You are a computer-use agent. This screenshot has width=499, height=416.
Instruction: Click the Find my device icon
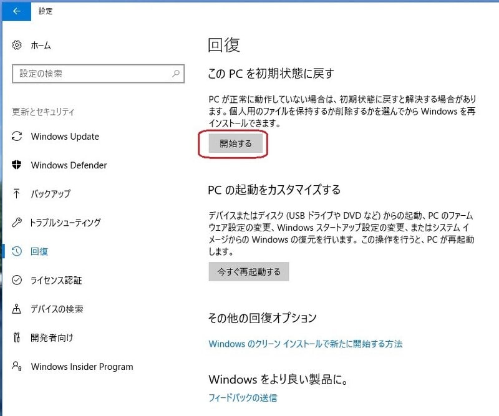click(17, 309)
